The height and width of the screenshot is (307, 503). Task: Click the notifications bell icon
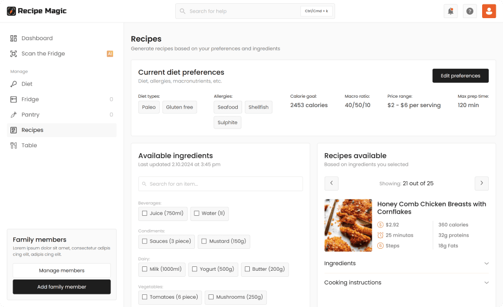[x=450, y=11]
